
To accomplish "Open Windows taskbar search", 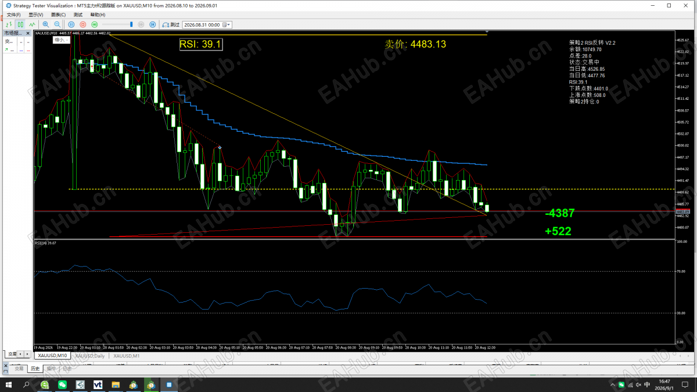I will [27, 384].
